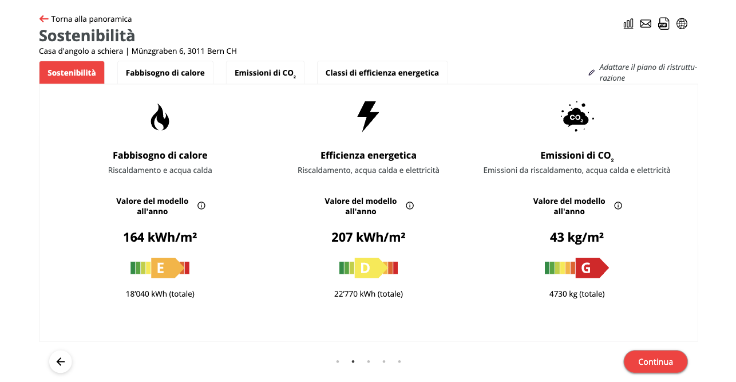Export the report as PDF
Screen dimensions: 736x382
[x=663, y=23]
